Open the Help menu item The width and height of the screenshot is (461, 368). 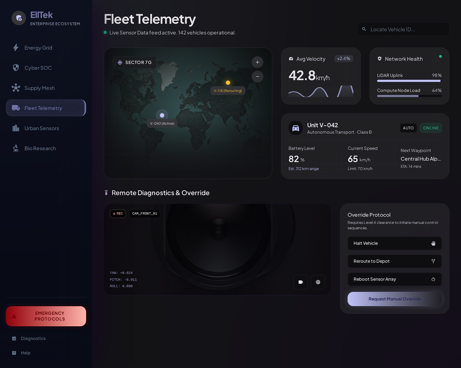26,352
